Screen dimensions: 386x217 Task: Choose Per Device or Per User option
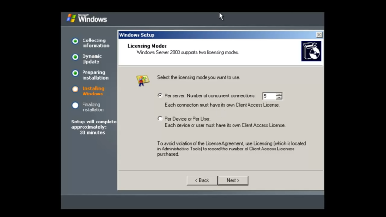point(160,119)
